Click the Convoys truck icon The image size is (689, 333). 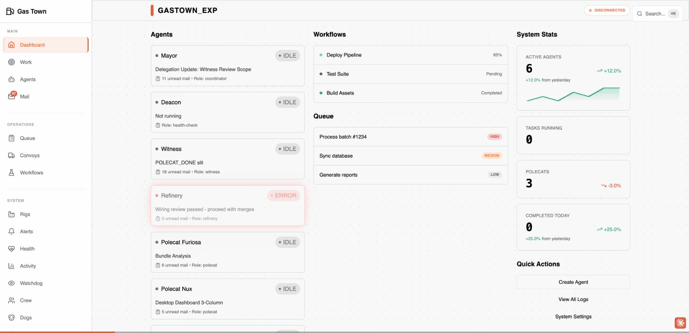12,155
